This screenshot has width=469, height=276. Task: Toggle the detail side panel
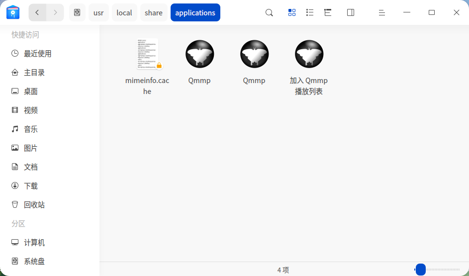351,12
